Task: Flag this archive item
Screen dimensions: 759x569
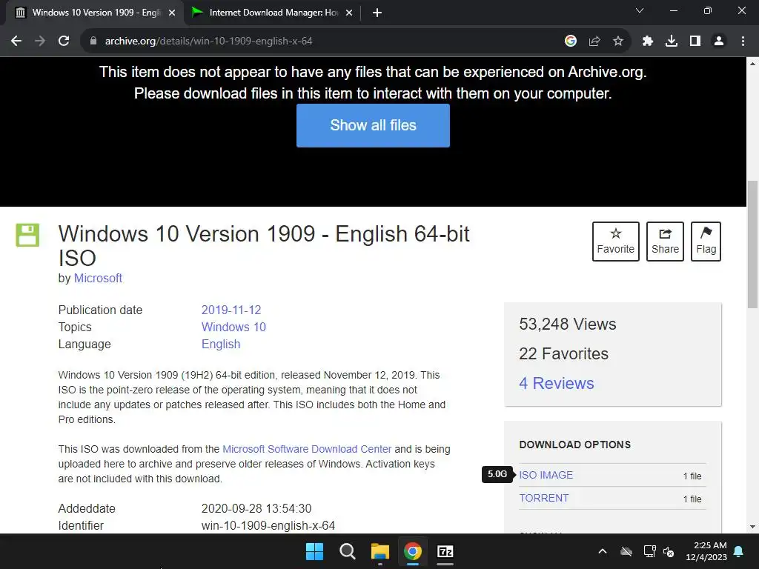Action: 706,242
